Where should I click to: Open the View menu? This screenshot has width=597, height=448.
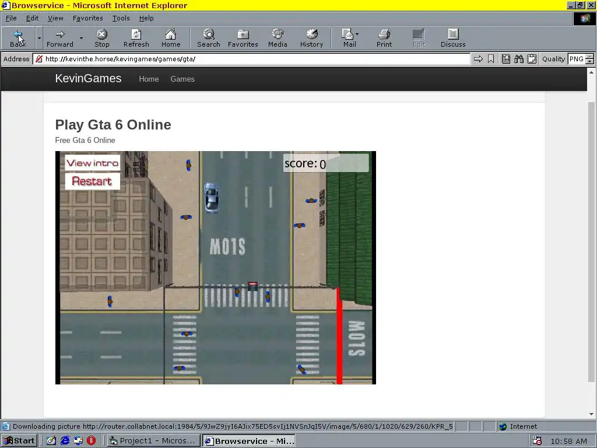(x=55, y=18)
